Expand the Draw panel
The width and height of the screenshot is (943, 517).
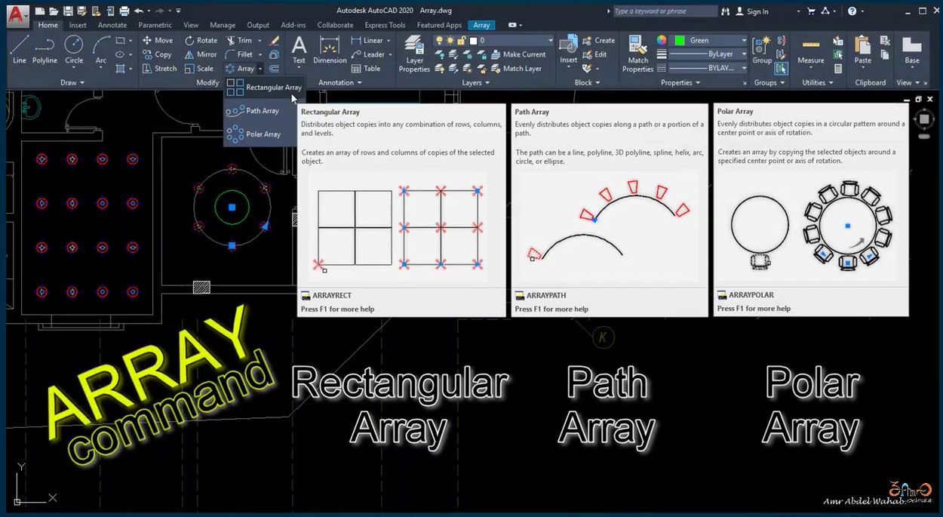[x=72, y=82]
